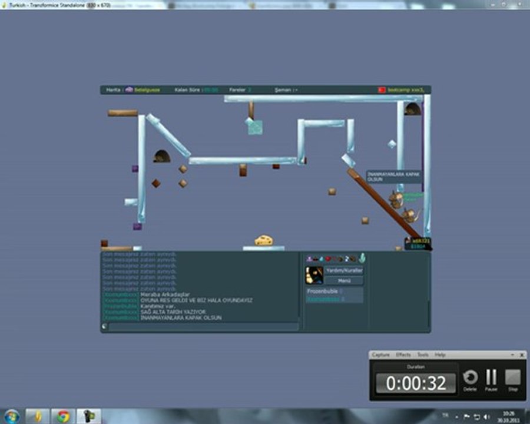Click the 'İNANMAYANLARA KAPAK OLSUN' chat log line
The width and height of the screenshot is (530, 424).
[181, 318]
